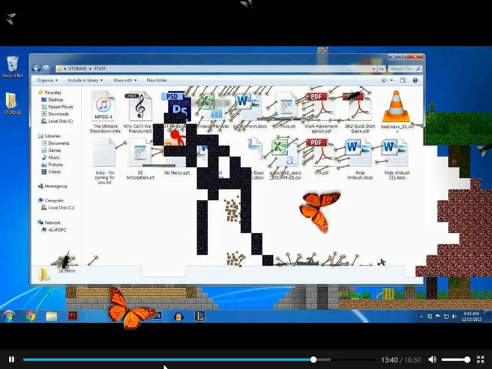Select the Accred Form.docx Word file
This screenshot has height=369, width=492.
tap(250, 111)
